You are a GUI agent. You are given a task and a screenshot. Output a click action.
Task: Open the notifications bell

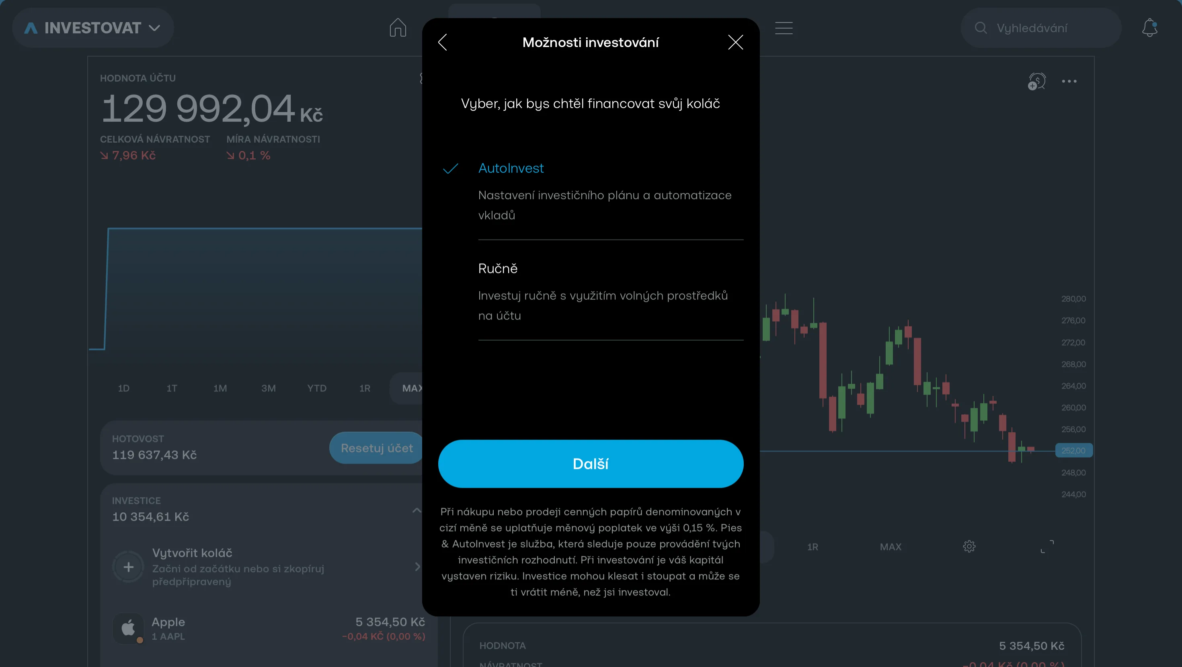[x=1149, y=28]
